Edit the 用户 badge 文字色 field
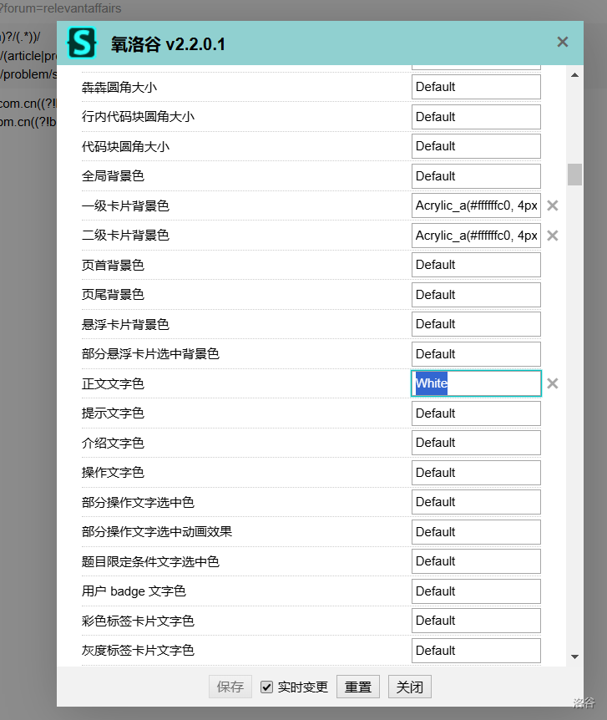This screenshot has height=720, width=607. [x=476, y=591]
